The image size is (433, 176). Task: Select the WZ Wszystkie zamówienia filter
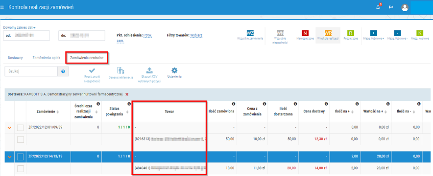click(250, 36)
